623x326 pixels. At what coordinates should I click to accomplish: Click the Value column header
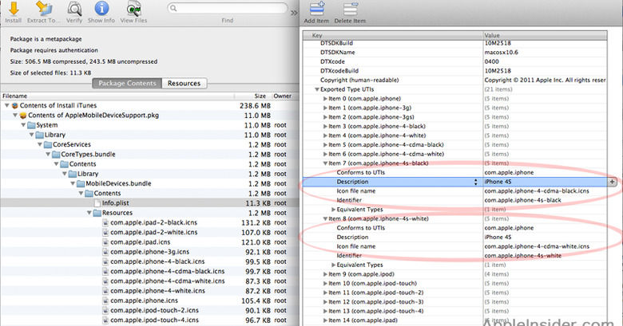pos(545,35)
